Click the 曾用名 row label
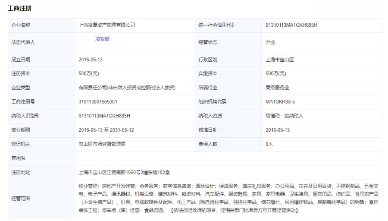This screenshot has height=221, width=388. (18, 158)
